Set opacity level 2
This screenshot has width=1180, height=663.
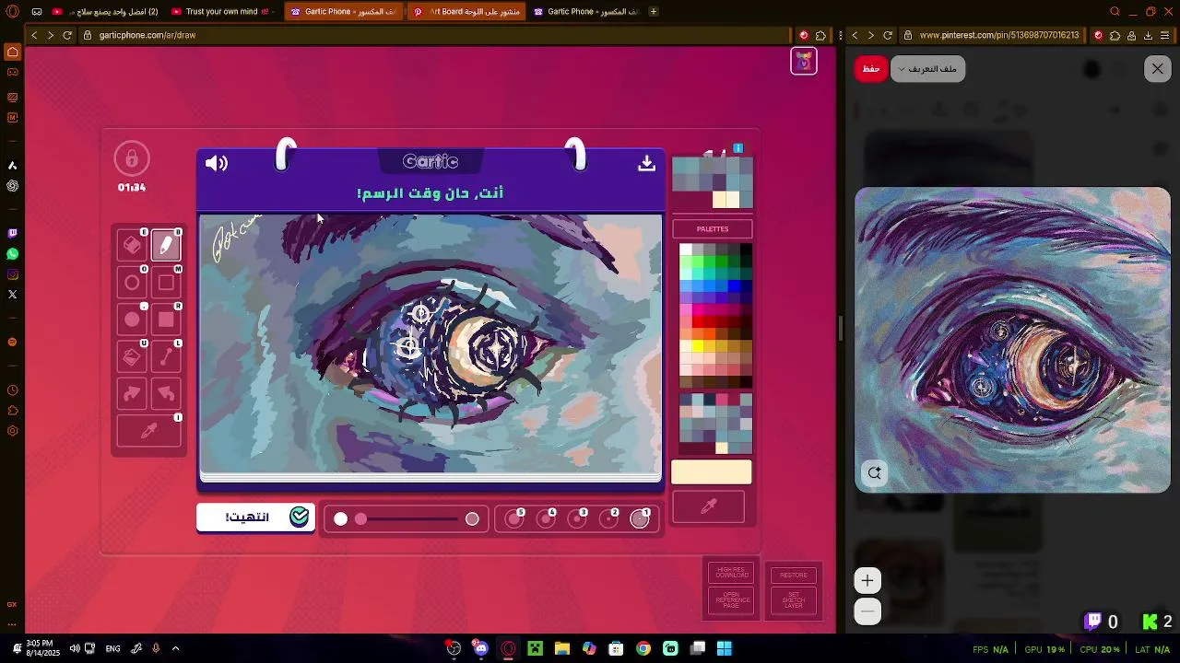pyautogui.click(x=608, y=519)
